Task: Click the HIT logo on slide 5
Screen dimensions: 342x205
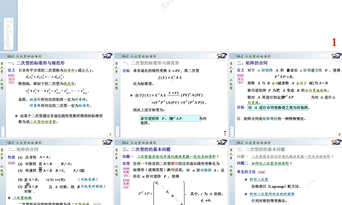Action: tap(107, 142)
